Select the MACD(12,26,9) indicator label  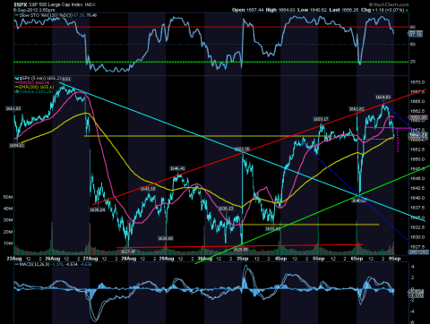[x=34, y=264]
